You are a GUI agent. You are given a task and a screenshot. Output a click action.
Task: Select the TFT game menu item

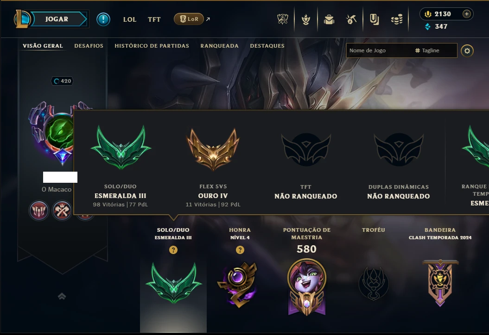[x=154, y=19]
